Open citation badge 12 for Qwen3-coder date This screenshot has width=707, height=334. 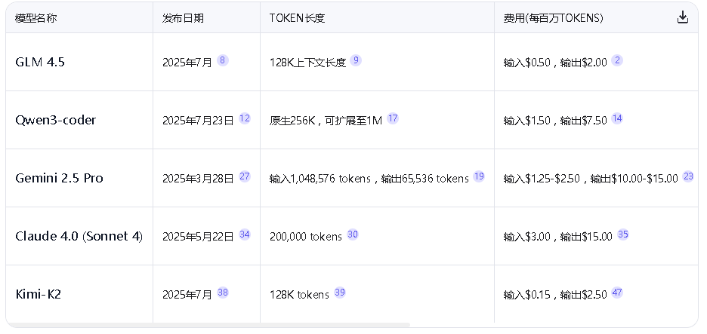(244, 118)
